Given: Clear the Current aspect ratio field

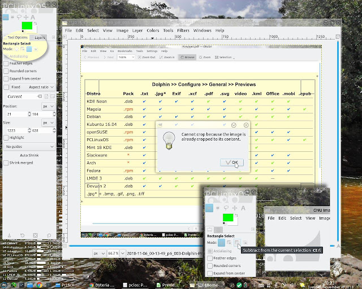Looking at the screenshot, I should (x=40, y=97).
